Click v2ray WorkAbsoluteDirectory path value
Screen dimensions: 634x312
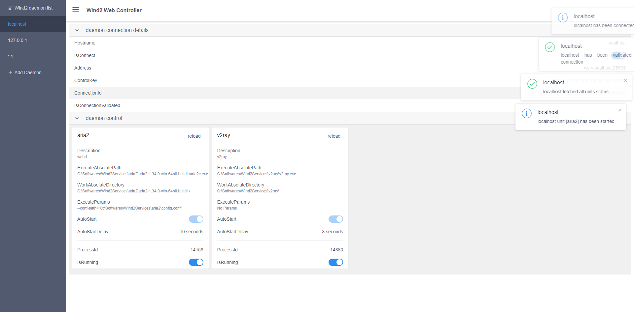click(248, 191)
